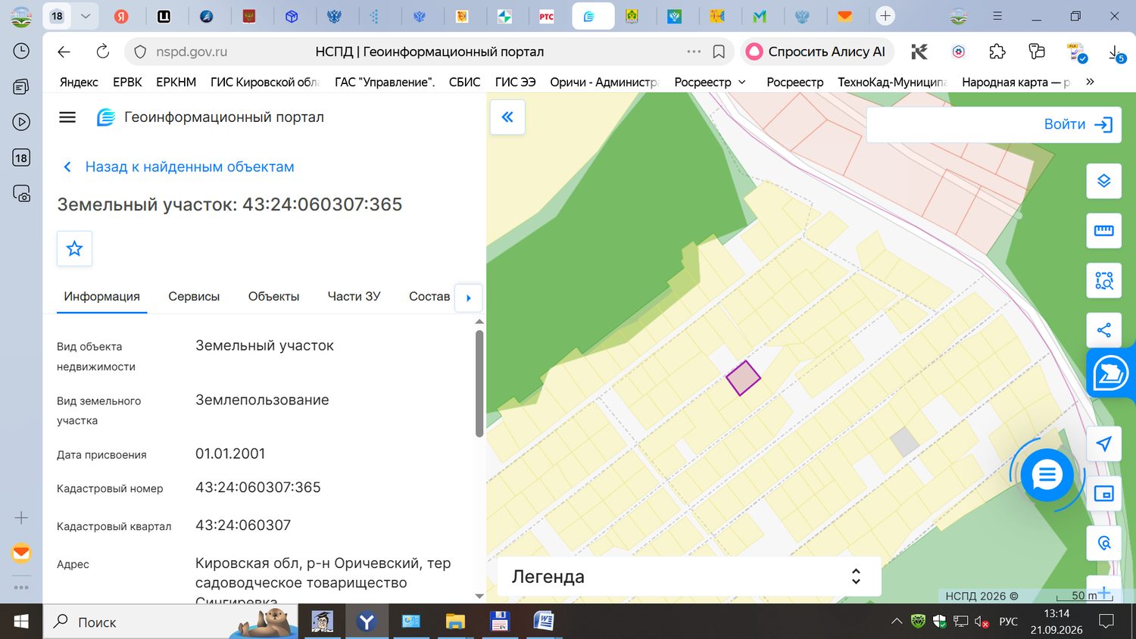Open the ЕРКНМ bookmark
Screen dimensions: 1136x639
176,82
